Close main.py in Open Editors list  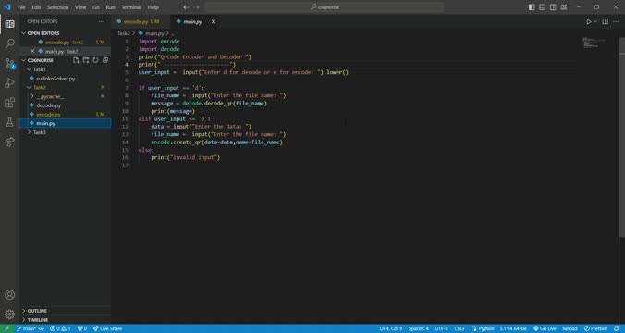[x=32, y=52]
